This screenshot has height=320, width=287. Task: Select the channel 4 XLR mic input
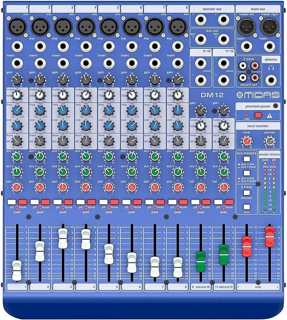86,27
